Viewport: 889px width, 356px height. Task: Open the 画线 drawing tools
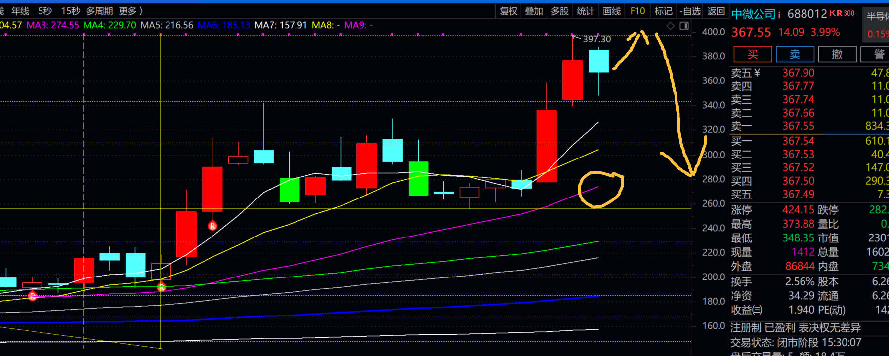pos(612,11)
